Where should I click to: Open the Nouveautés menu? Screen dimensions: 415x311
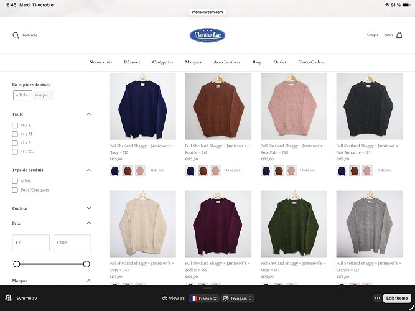click(101, 62)
